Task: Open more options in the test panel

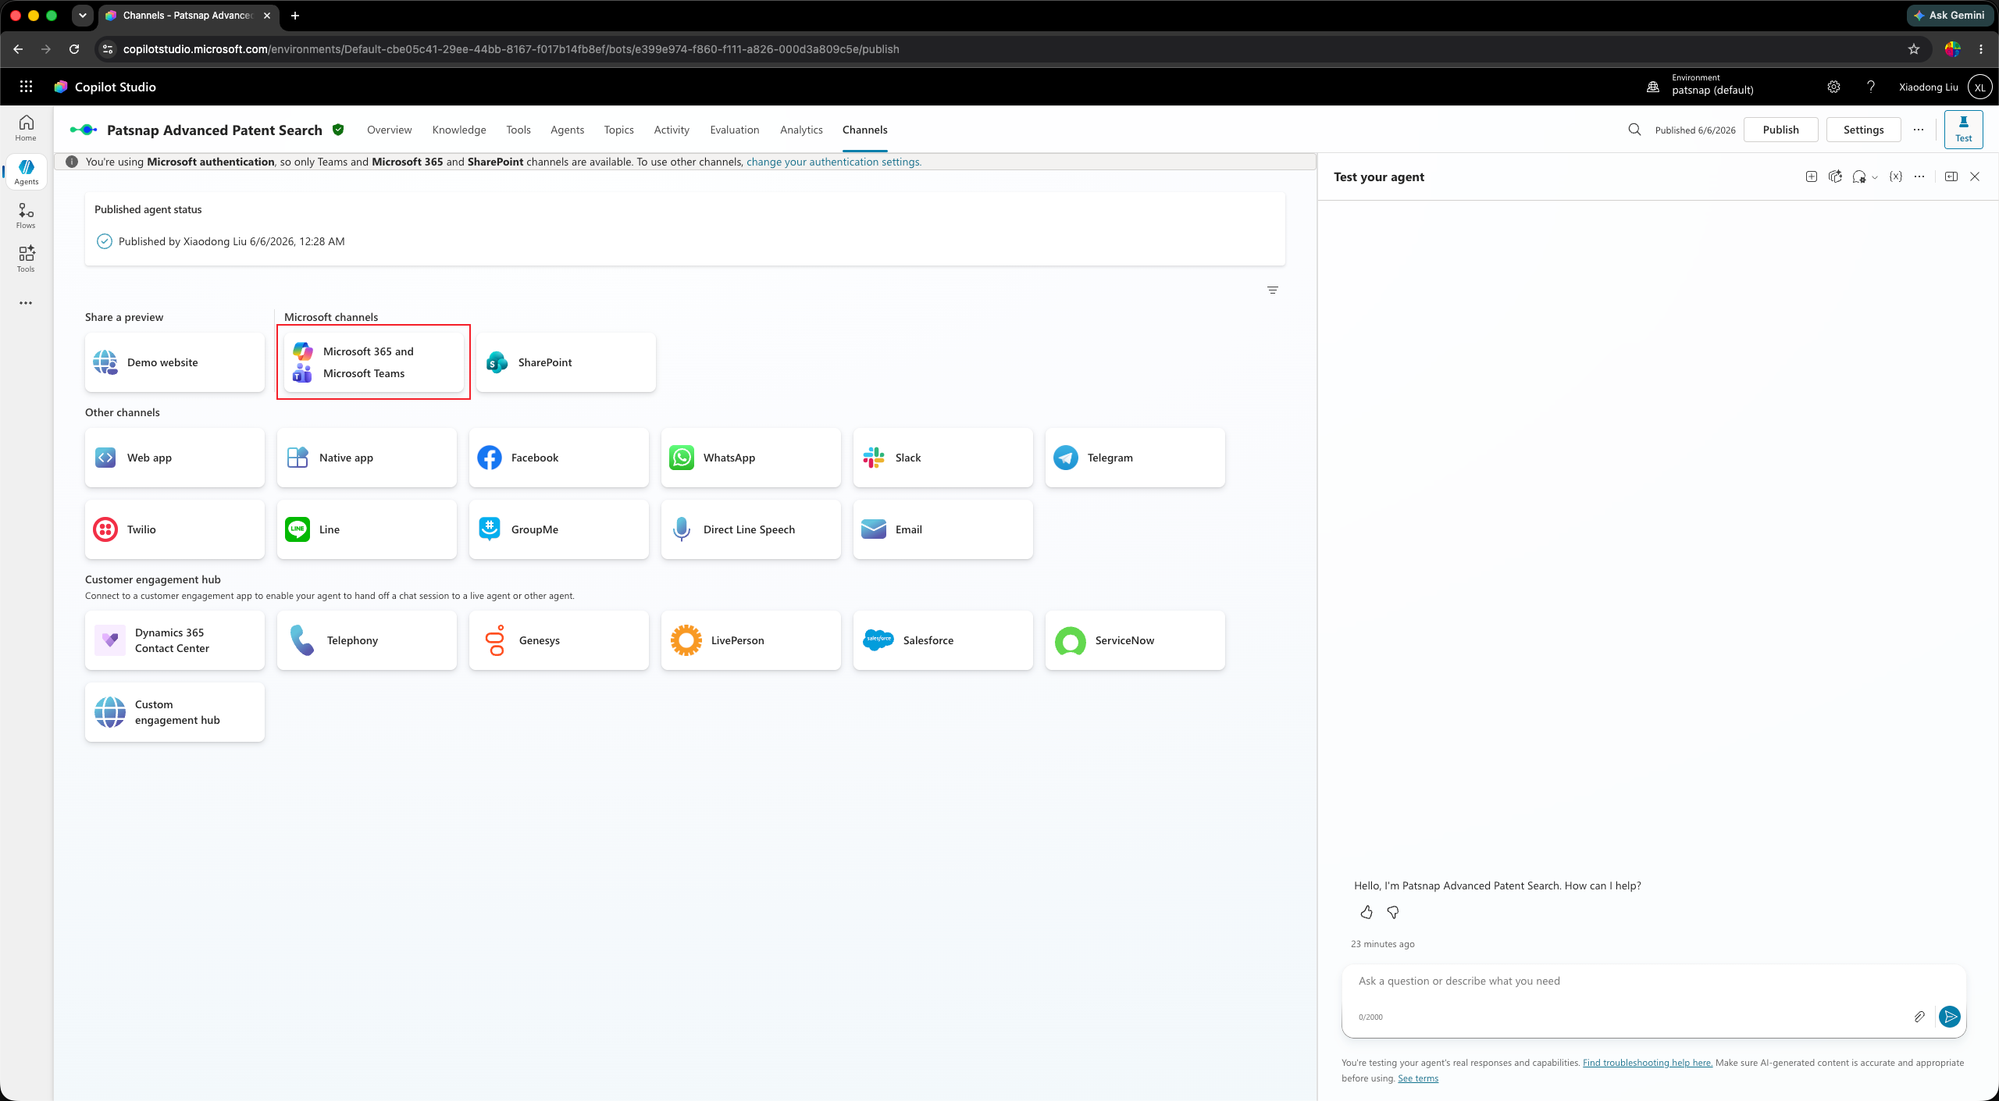Action: click(x=1919, y=176)
